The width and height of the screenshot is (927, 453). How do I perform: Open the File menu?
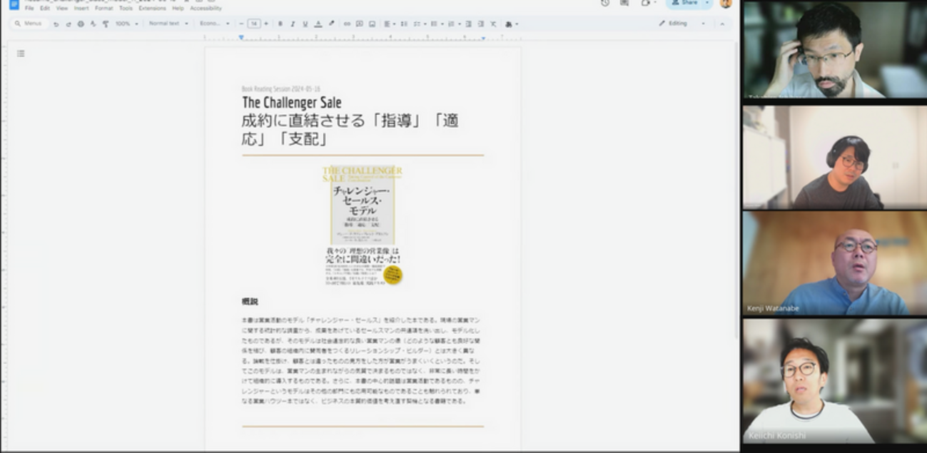tap(29, 9)
